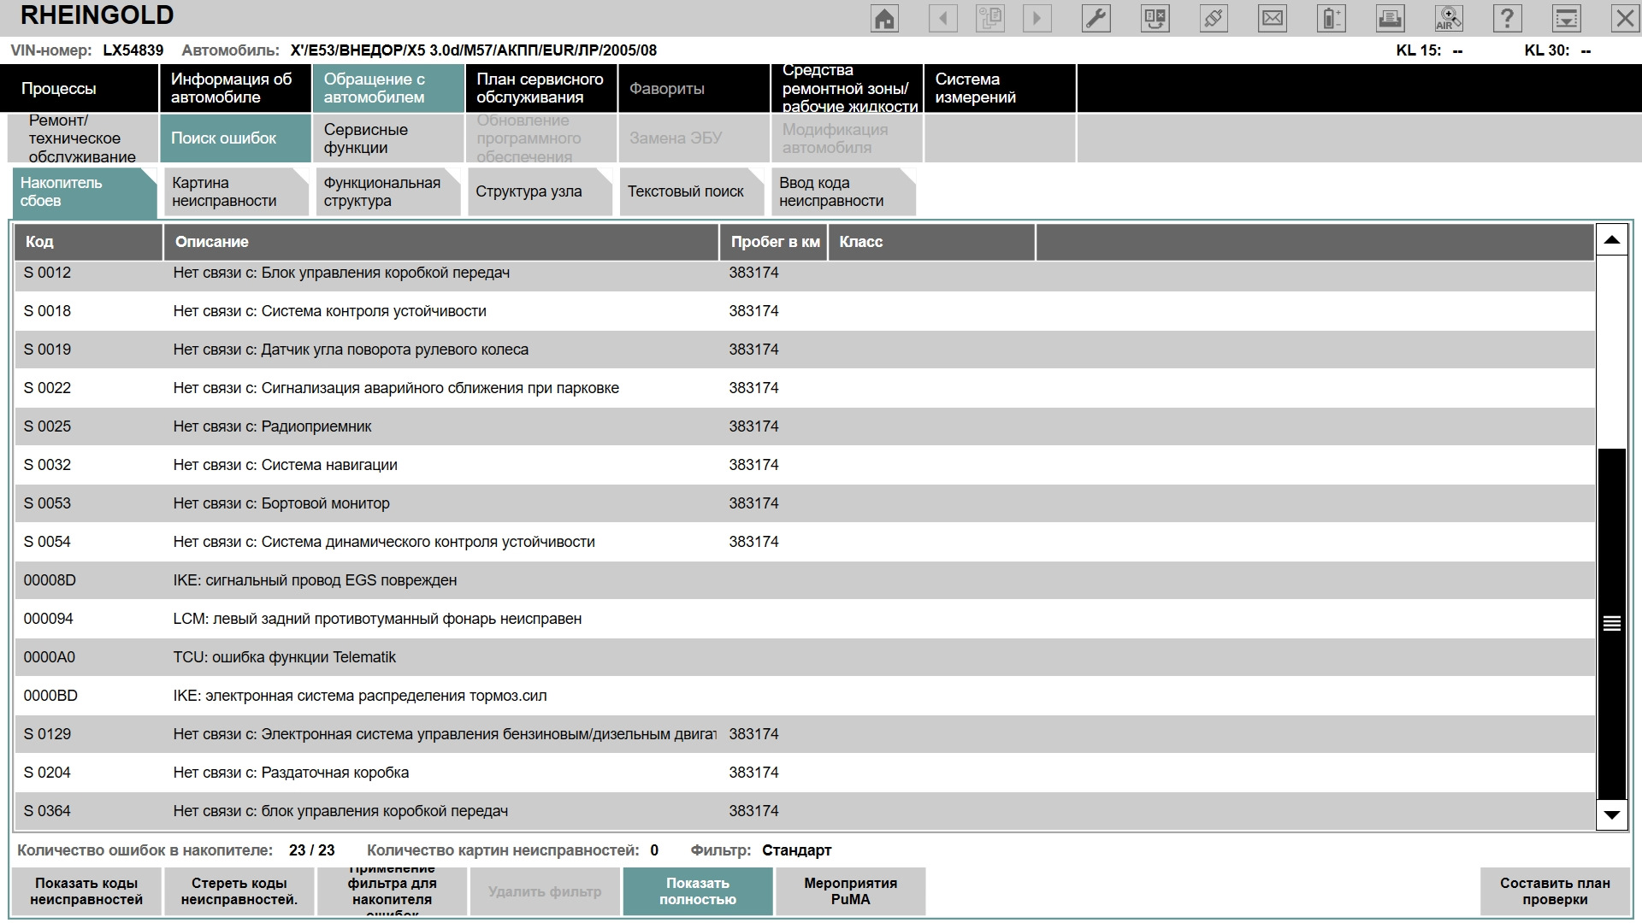1642x923 pixels.
Task: Open settings with the wrench icon
Action: pos(1096,19)
